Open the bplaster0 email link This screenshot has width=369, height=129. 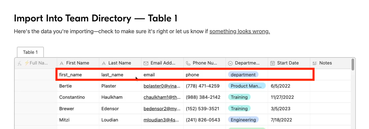coord(161,86)
